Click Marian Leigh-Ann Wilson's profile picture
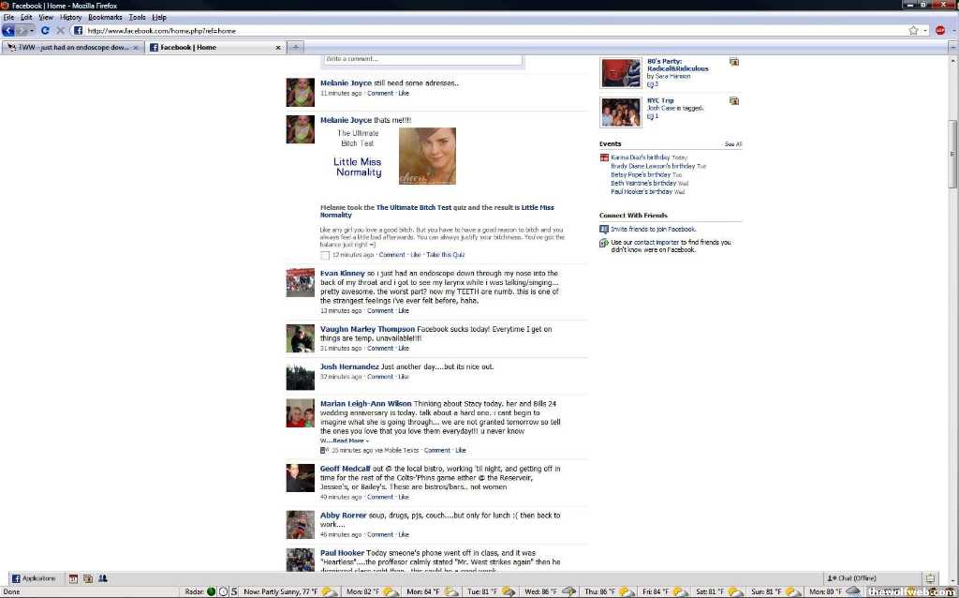The width and height of the screenshot is (959, 598). (x=301, y=413)
